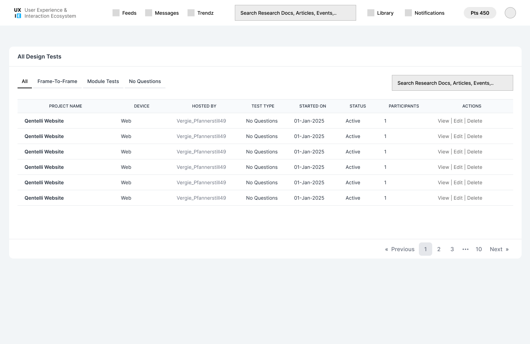Switch to the Module Tests tab
Screen dimensions: 530x344
click(103, 81)
